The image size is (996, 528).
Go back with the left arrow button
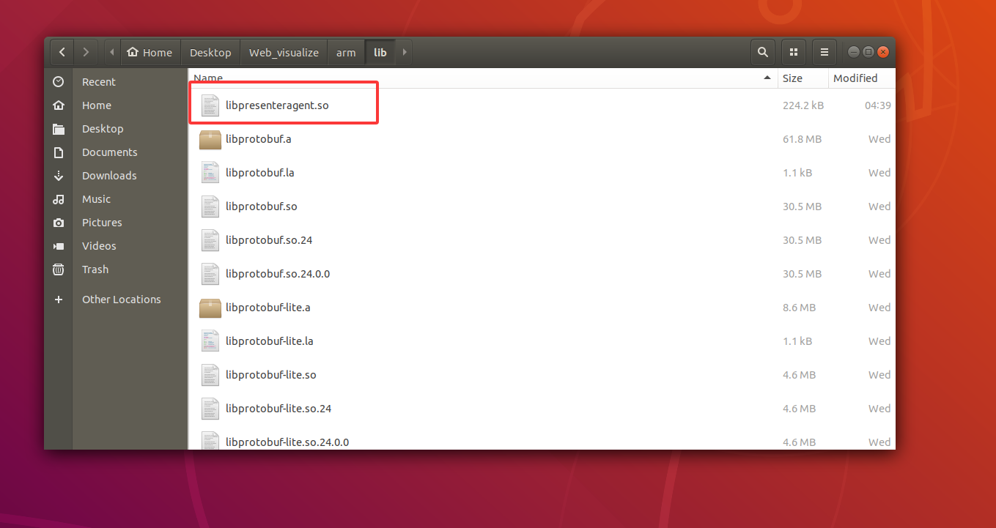coord(62,52)
